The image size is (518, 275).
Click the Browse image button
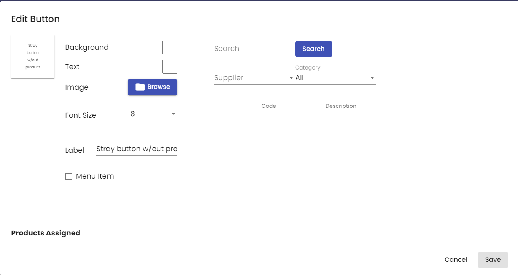pos(153,87)
